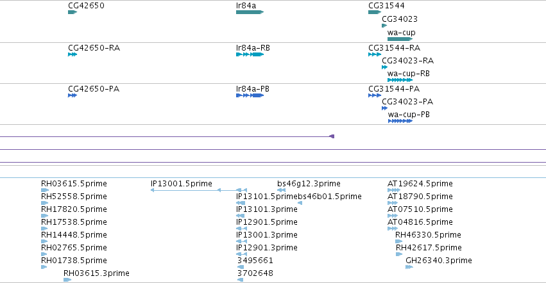Image resolution: width=546 pixels, height=283 pixels.
Task: Click the IP13001.3prime label
Action: tap(267, 235)
